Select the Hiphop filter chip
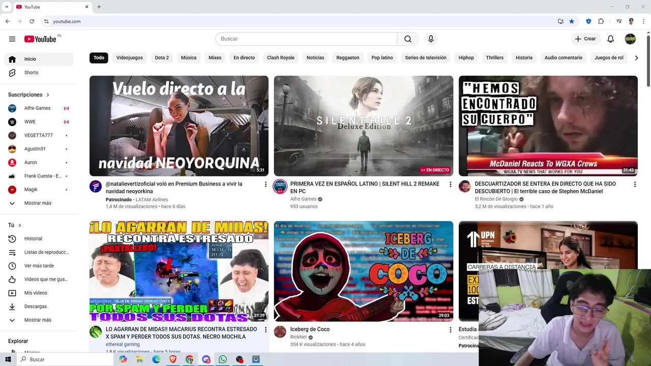 point(466,58)
